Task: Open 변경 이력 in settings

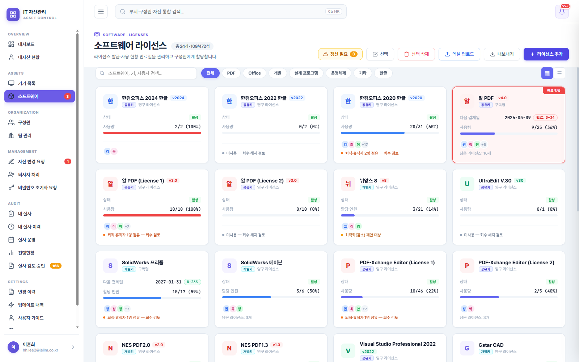Action: 40,292
